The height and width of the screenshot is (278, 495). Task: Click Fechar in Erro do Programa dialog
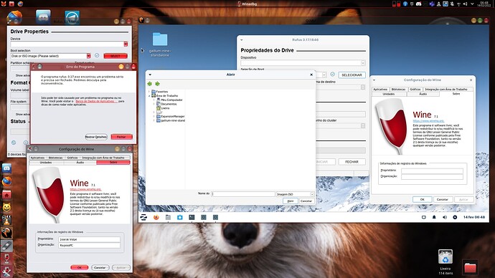click(121, 137)
